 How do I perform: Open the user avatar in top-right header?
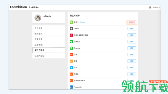click(x=150, y=7)
